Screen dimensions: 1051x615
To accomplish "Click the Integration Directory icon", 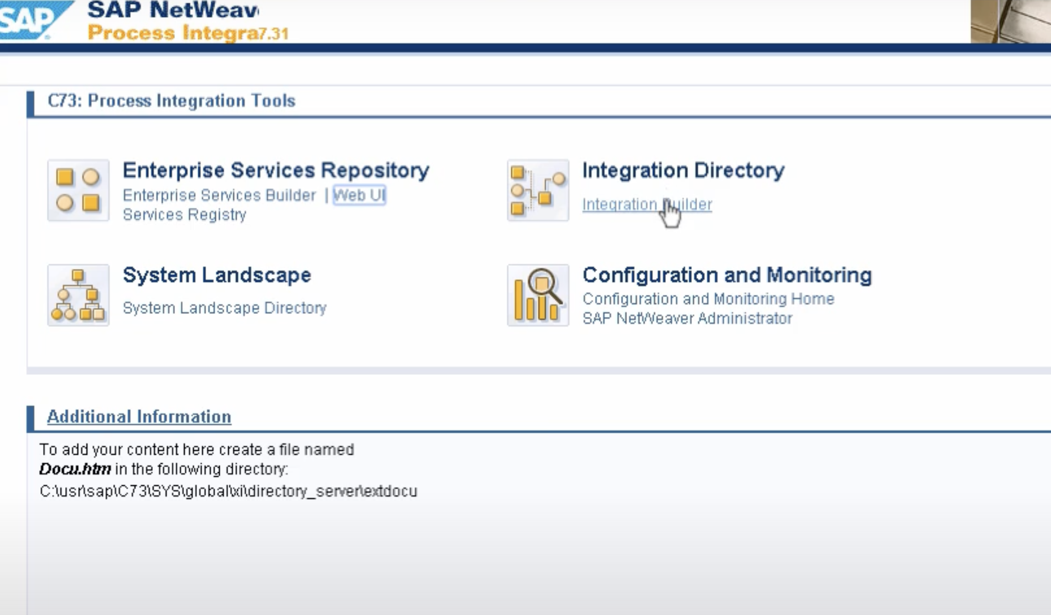I will pos(538,190).
